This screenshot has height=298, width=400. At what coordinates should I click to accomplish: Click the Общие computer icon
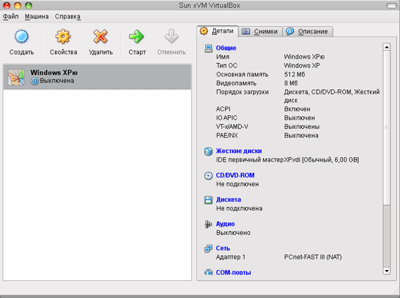(x=209, y=49)
